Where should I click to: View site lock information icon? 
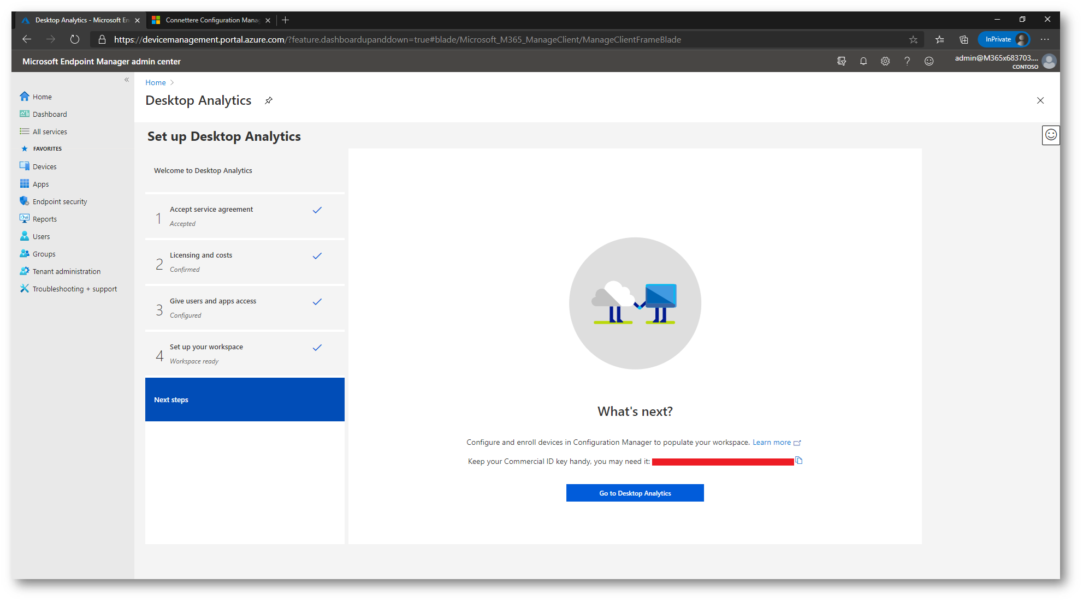pos(102,39)
